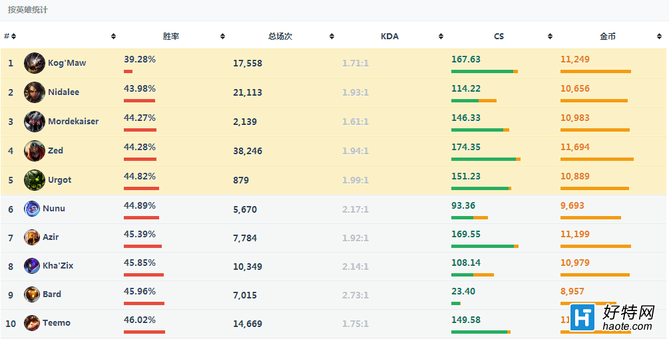Click sort arrows right of CS header

(x=550, y=36)
